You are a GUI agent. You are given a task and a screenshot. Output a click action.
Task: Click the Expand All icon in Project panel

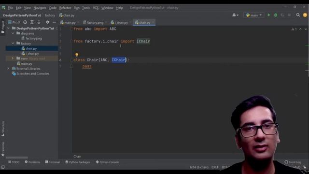(x=32, y=22)
